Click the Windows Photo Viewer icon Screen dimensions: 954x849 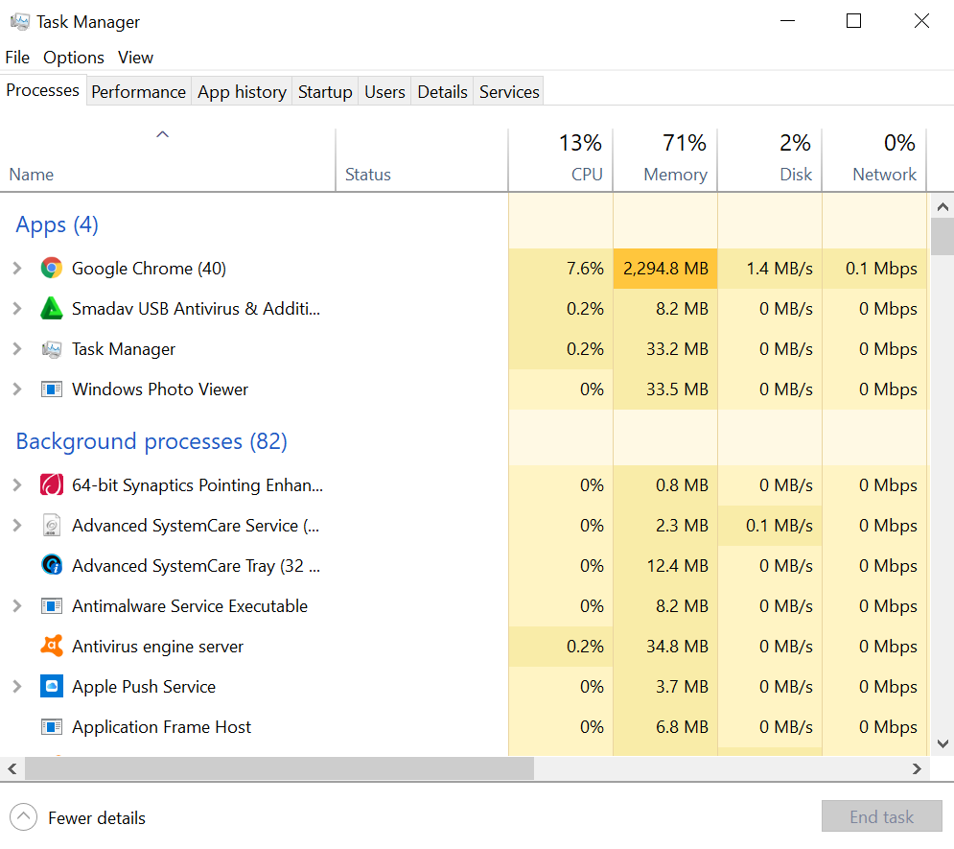tap(52, 389)
